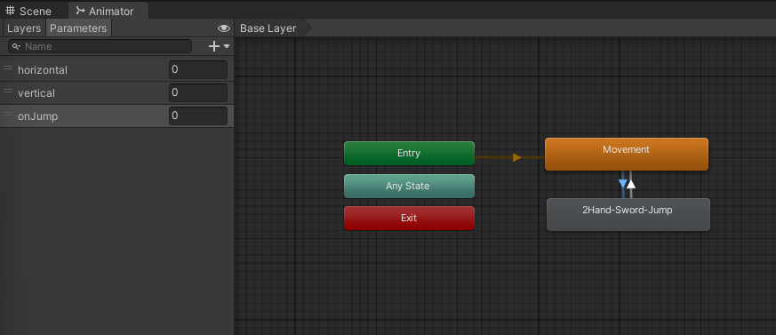Select the red Exit node

(x=409, y=219)
